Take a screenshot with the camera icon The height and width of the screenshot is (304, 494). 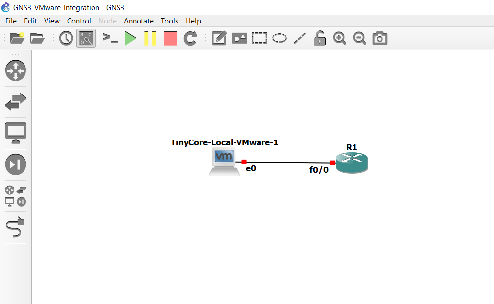(379, 39)
